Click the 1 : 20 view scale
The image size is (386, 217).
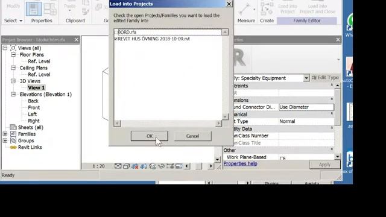[98, 166]
